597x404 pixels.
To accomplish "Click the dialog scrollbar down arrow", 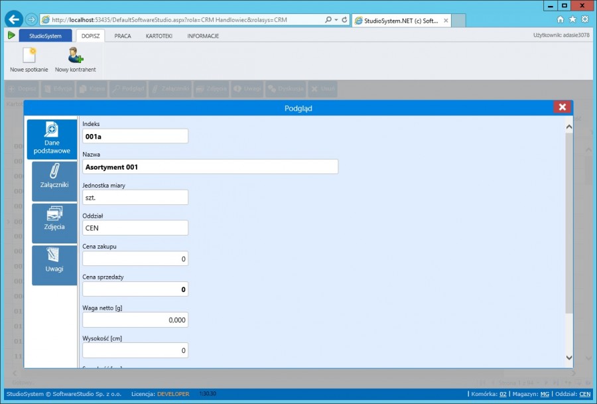I will (x=568, y=358).
